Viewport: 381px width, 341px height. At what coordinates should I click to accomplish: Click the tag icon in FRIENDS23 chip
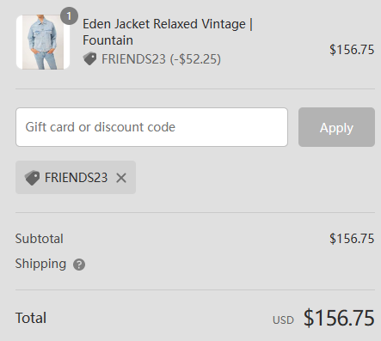(32, 178)
